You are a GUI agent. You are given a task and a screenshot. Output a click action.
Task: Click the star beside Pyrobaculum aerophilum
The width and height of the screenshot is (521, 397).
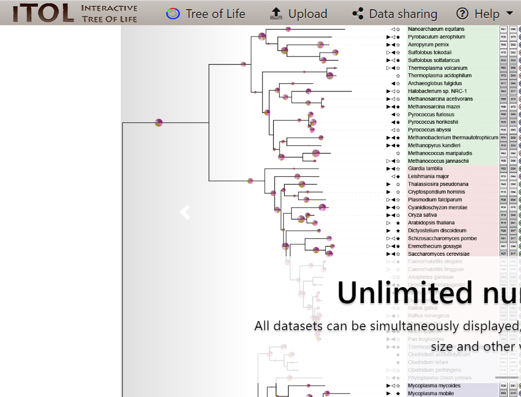[398, 37]
